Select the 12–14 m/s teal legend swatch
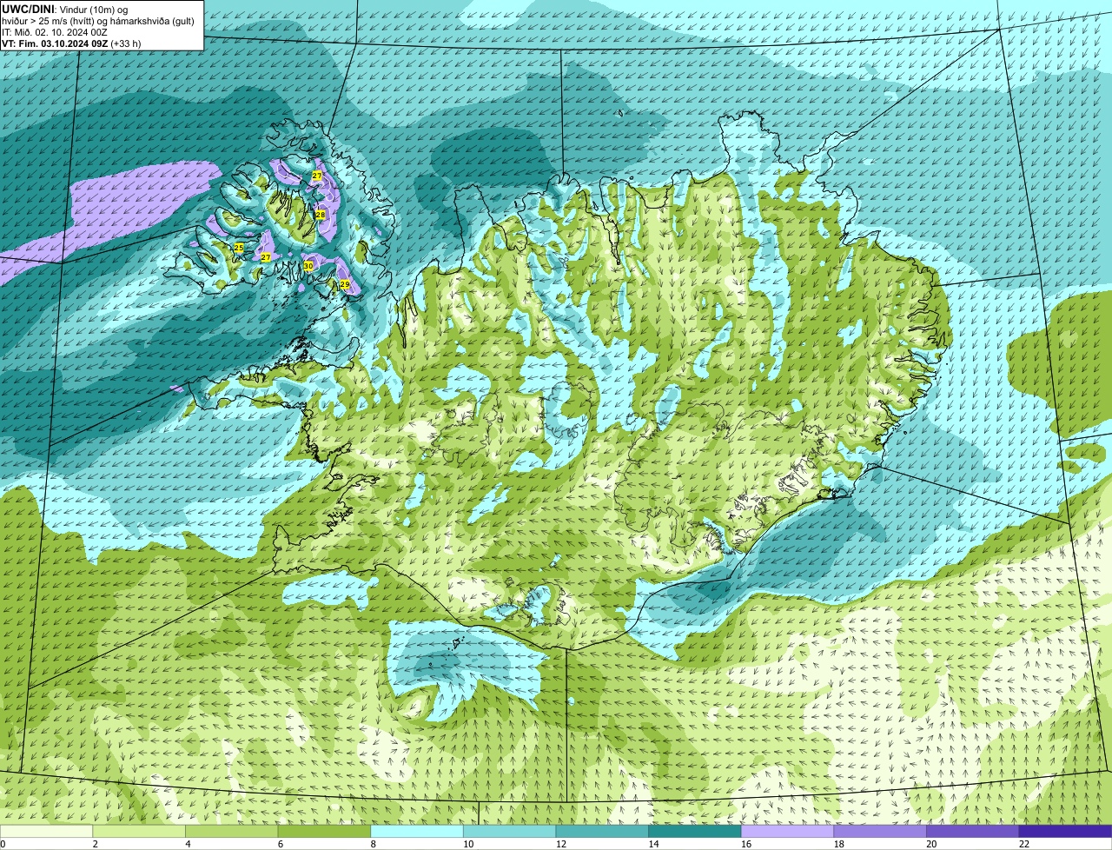Viewport: 1112px width, 850px height. tap(602, 831)
